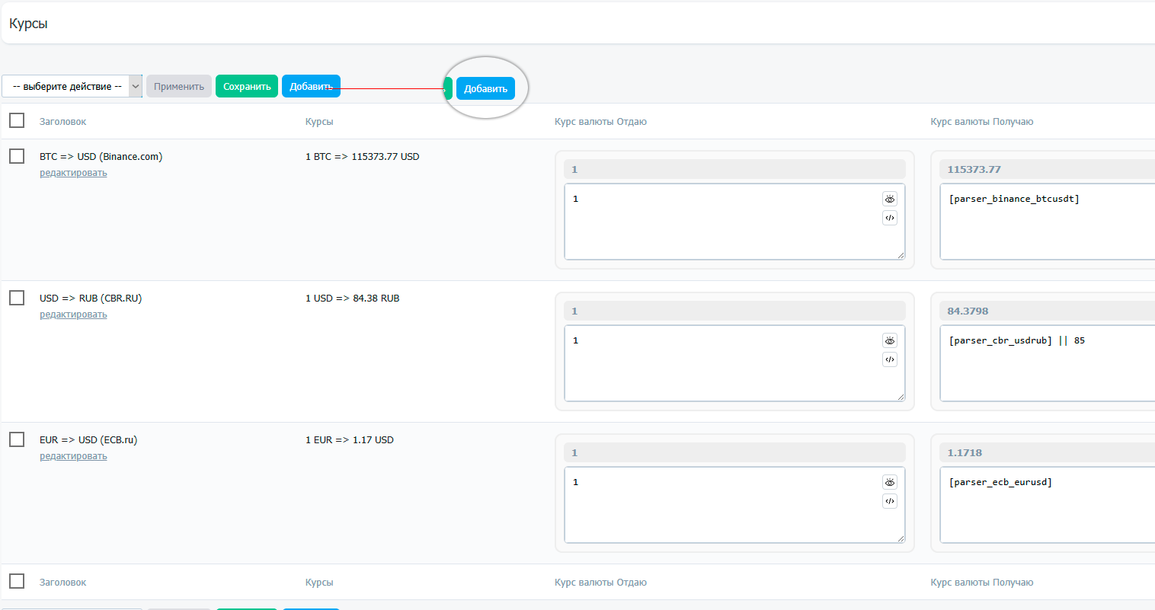Check the EUR => USD (ECB.ru) row checkbox
The width and height of the screenshot is (1155, 610).
(x=17, y=439)
